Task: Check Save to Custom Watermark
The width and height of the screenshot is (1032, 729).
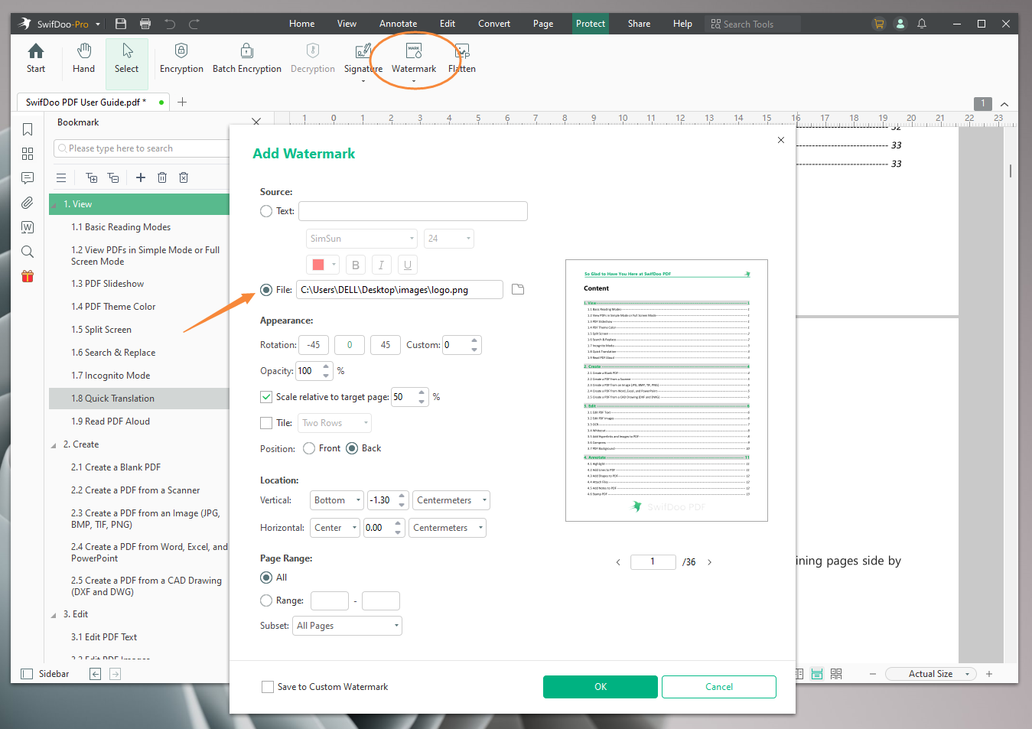Action: click(x=268, y=687)
